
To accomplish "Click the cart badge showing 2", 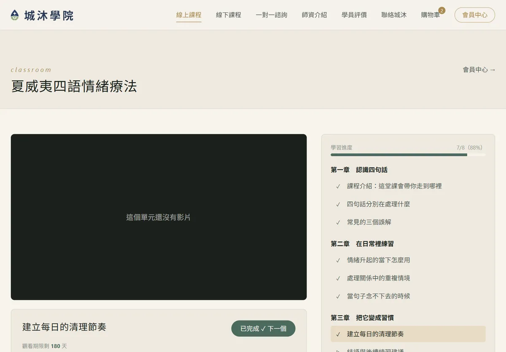I will pos(442,10).
